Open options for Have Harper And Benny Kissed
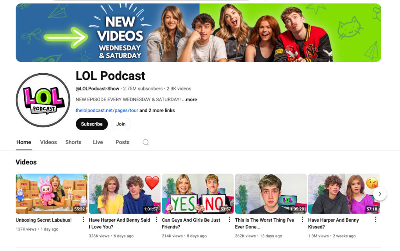The width and height of the screenshot is (400, 251). pyautogui.click(x=375, y=220)
